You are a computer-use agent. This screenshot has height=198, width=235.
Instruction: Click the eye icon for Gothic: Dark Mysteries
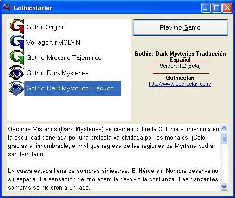point(17,73)
